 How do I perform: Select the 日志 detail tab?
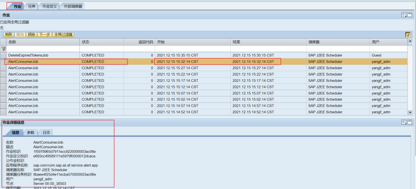click(46, 133)
